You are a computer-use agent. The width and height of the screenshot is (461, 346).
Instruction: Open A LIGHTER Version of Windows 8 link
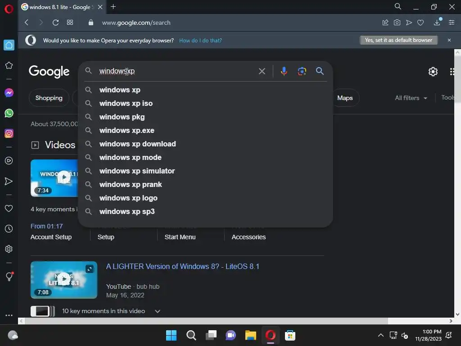(183, 267)
